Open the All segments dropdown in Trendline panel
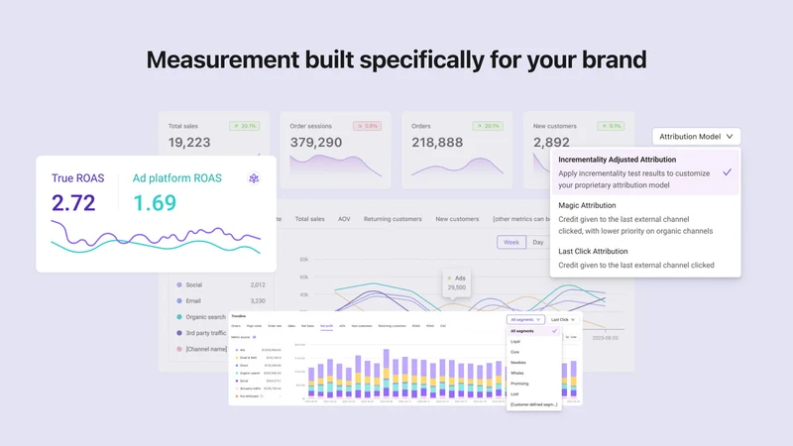The image size is (793, 446). coord(525,319)
